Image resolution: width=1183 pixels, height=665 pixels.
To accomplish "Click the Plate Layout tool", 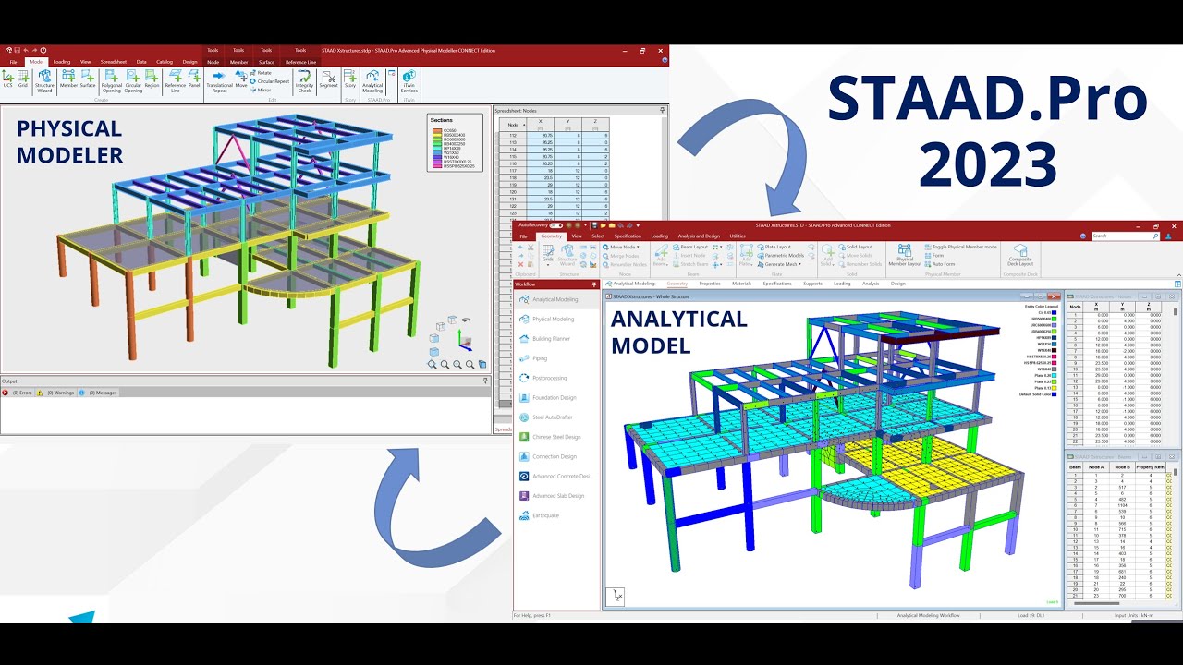I will click(x=775, y=247).
